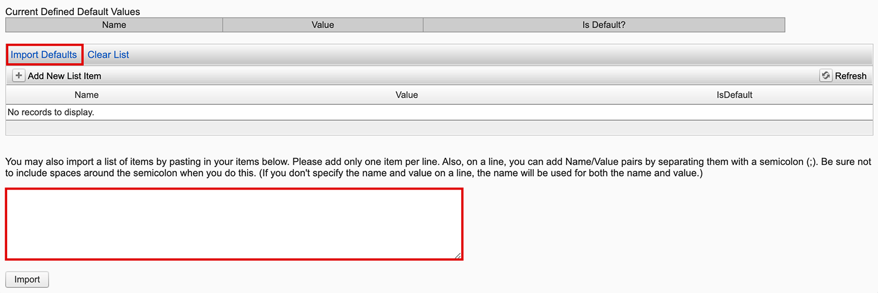The width and height of the screenshot is (878, 293).
Task: Click the Refresh text in the grid toolbar
Action: click(x=850, y=76)
